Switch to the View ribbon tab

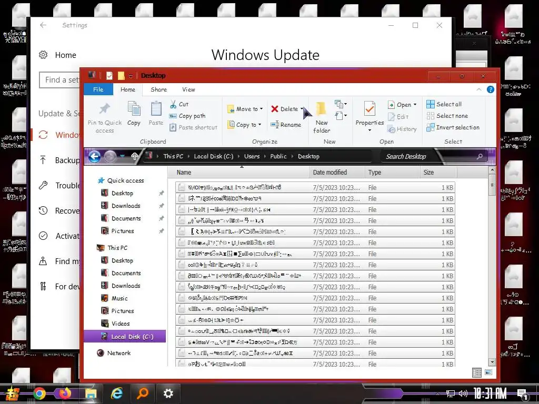(188, 89)
